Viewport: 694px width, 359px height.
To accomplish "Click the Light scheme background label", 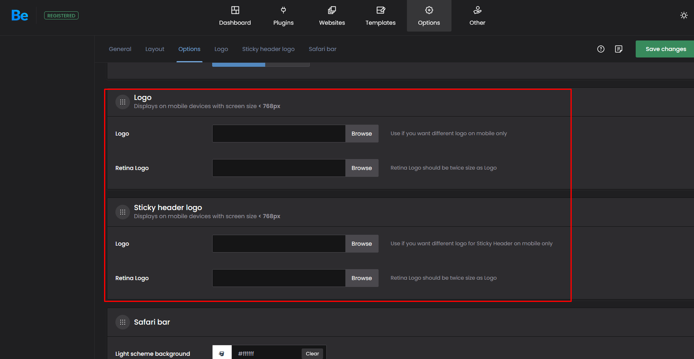I will (x=153, y=354).
